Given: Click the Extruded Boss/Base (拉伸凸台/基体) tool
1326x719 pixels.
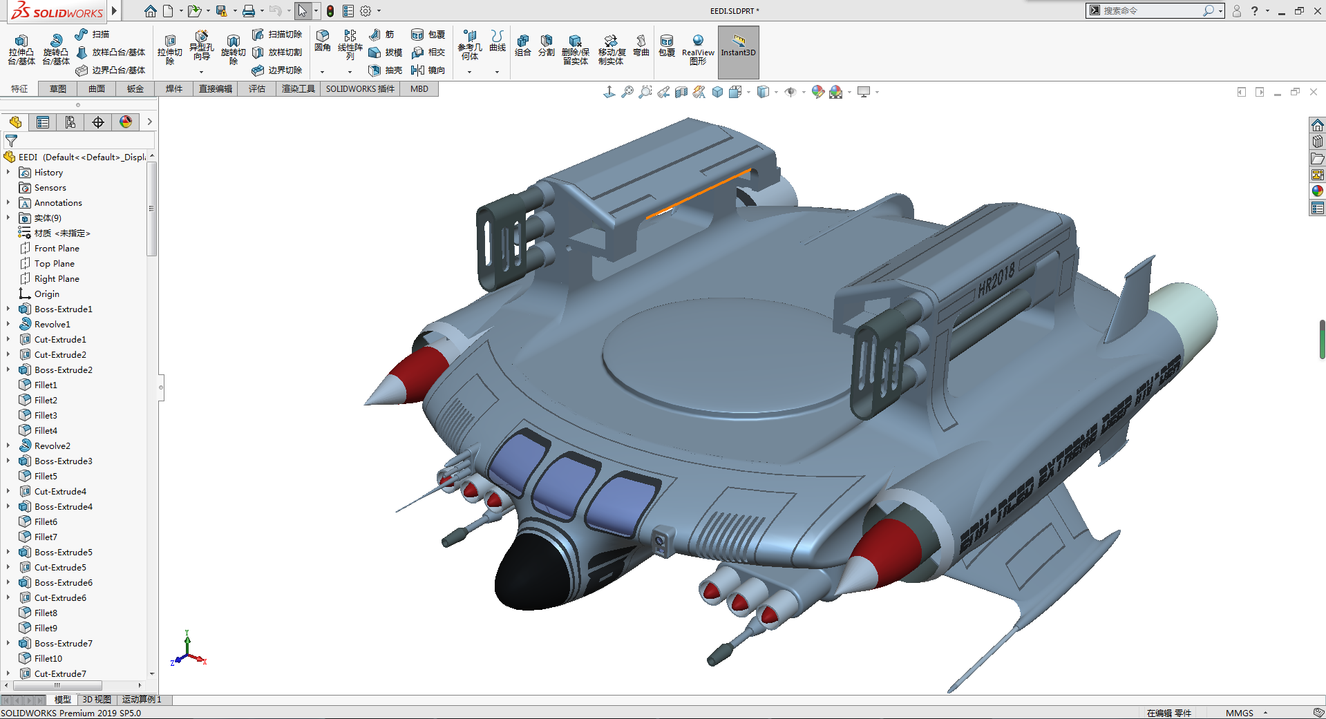Looking at the screenshot, I should (x=21, y=50).
